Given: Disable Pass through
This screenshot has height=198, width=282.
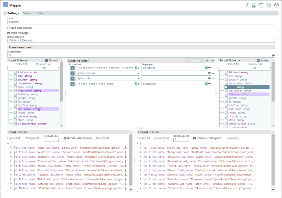Looking at the screenshot, I should (8, 33).
